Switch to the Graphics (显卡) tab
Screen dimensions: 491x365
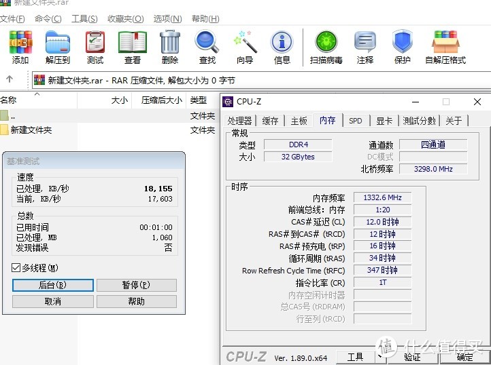point(384,121)
